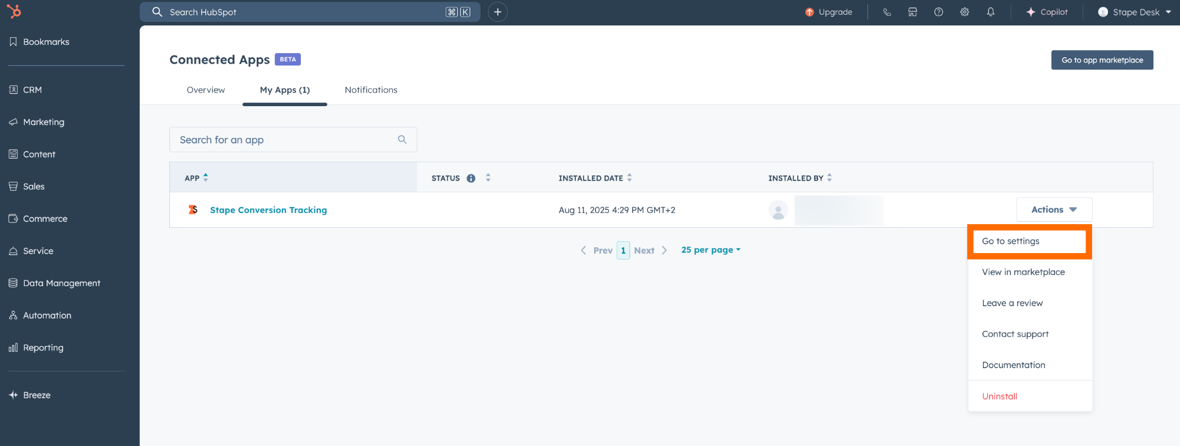The height and width of the screenshot is (446, 1180).
Task: Switch to the Overview tab
Action: [x=206, y=90]
